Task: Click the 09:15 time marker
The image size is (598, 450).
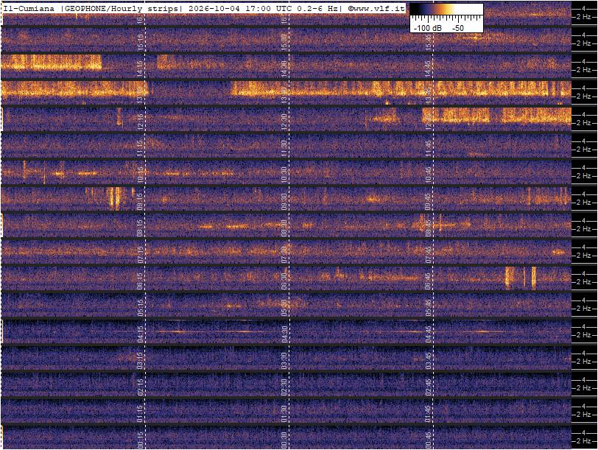Action: (x=141, y=202)
